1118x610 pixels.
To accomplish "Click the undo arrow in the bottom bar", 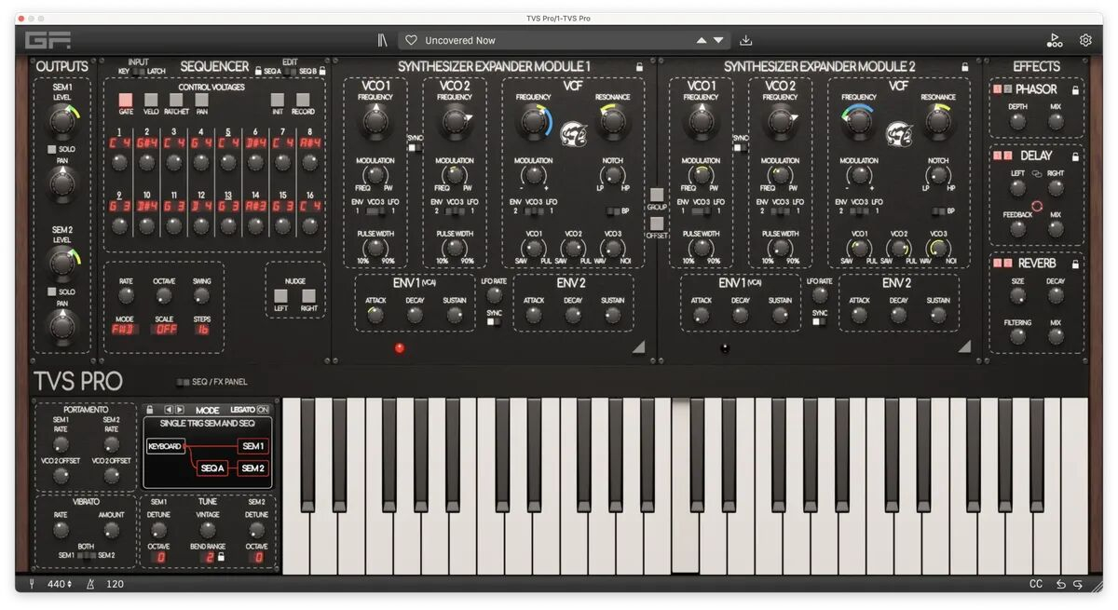I will point(1060,584).
